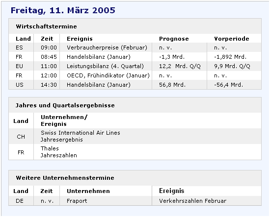The height and width of the screenshot is (217, 270).
Task: Open the Thales Jahreszahlen entry
Action: (x=59, y=152)
